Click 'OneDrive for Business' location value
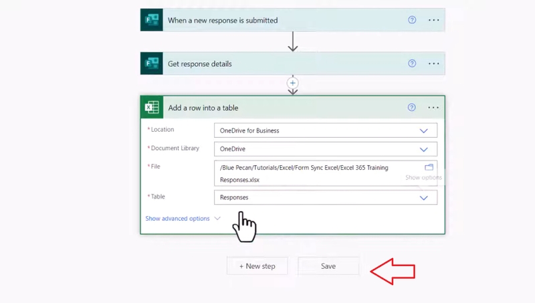 click(x=249, y=130)
